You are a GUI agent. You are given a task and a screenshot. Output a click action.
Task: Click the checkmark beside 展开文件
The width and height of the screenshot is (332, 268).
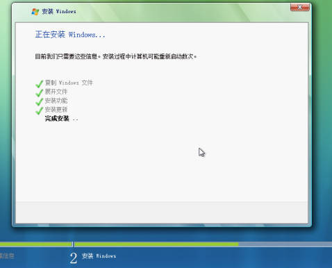tap(40, 92)
